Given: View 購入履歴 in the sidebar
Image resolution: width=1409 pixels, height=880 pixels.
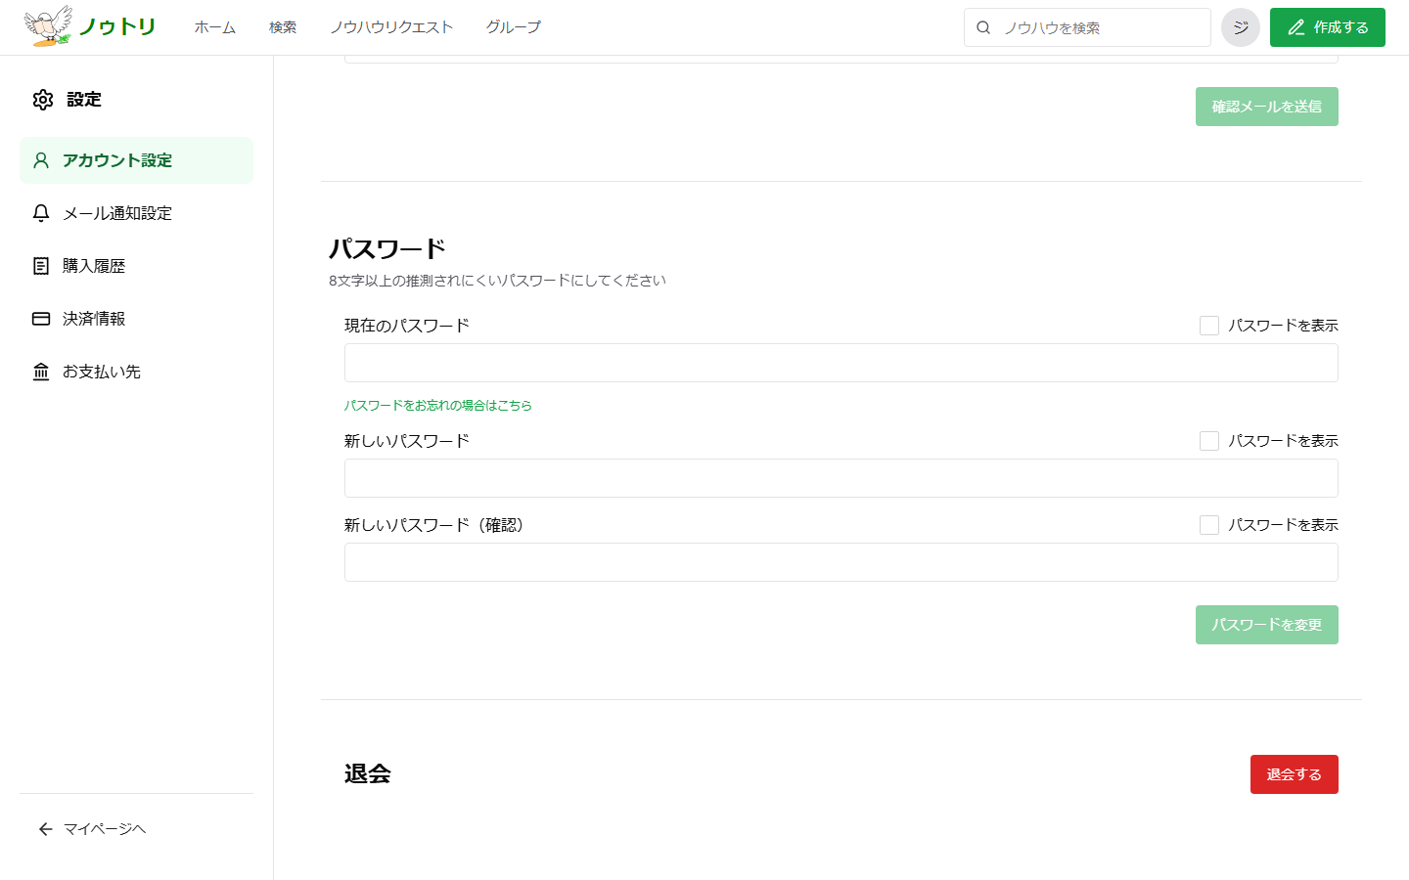Looking at the screenshot, I should tap(136, 266).
